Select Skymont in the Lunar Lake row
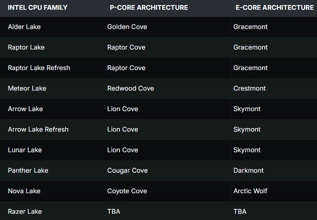317x220 pixels. pos(247,149)
